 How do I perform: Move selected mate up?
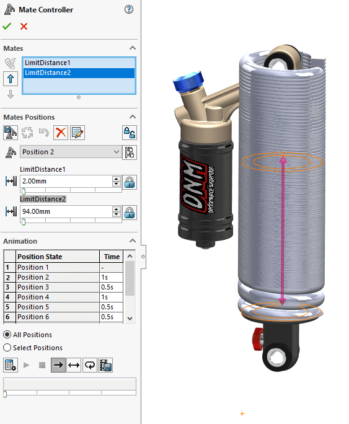(x=11, y=79)
